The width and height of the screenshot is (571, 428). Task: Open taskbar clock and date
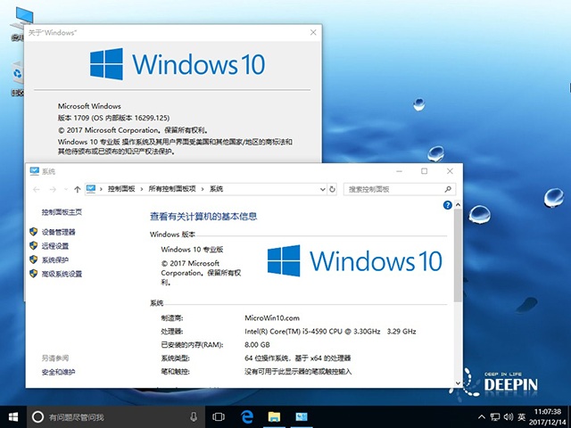547,417
